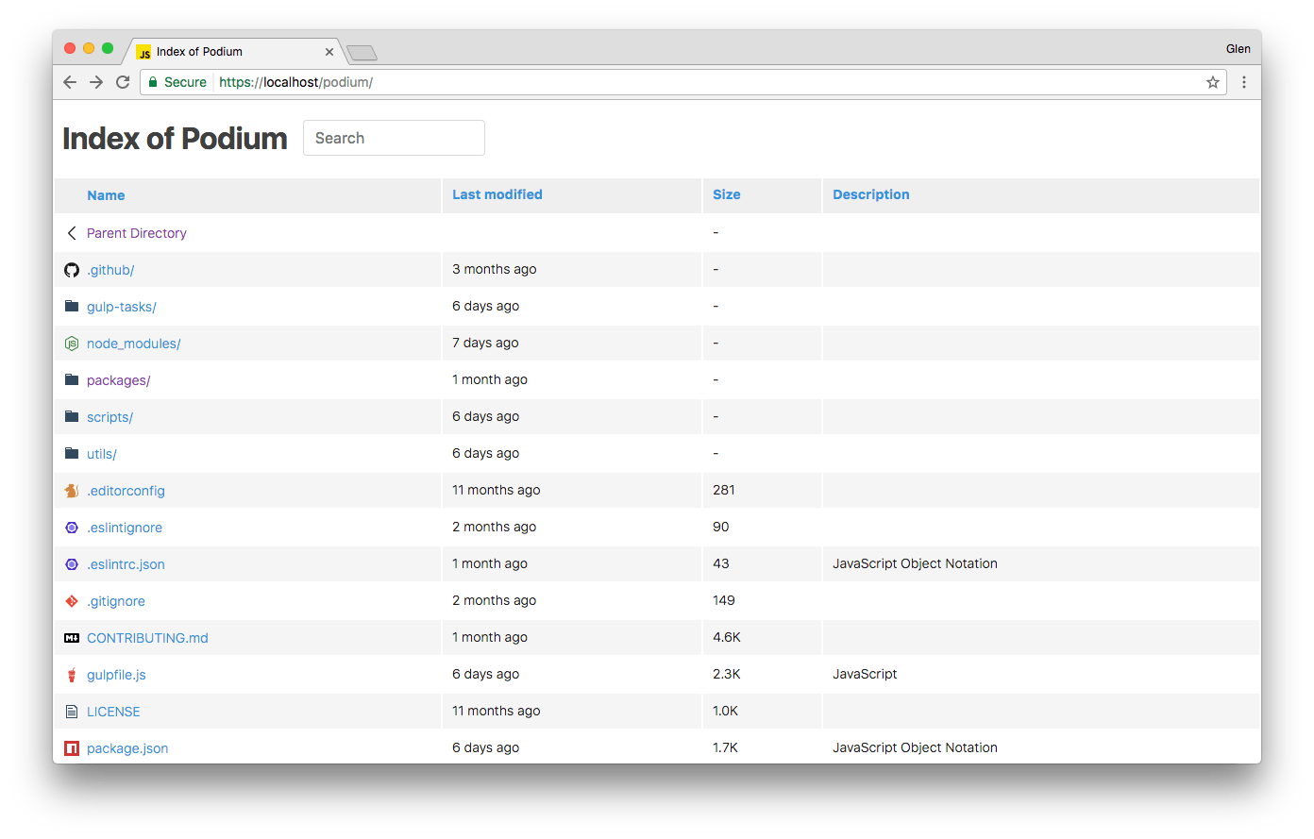Sort listing by Name column header
This screenshot has width=1314, height=839.
pyautogui.click(x=106, y=195)
